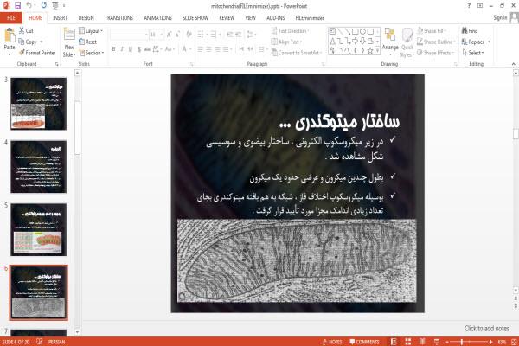Paste clipboard contents using the Paste icon
The width and height of the screenshot is (519, 346).
[10, 35]
